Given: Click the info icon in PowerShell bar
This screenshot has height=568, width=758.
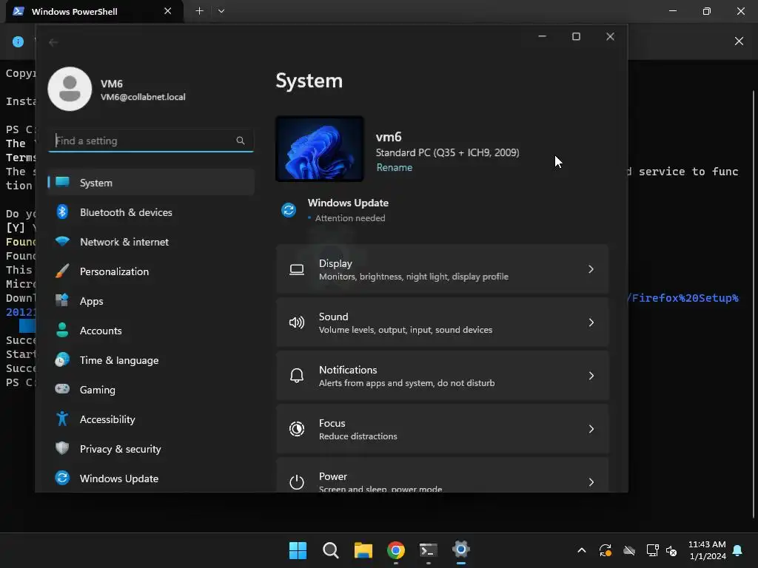Looking at the screenshot, I should [18, 41].
